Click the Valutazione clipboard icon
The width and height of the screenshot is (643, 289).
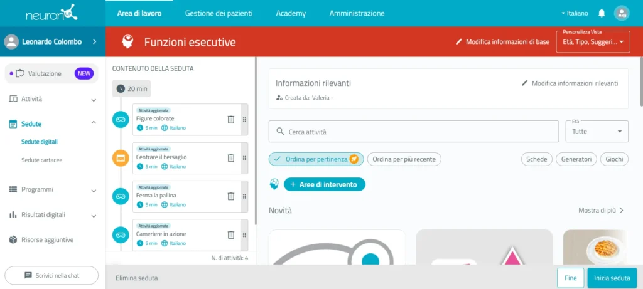(x=20, y=74)
